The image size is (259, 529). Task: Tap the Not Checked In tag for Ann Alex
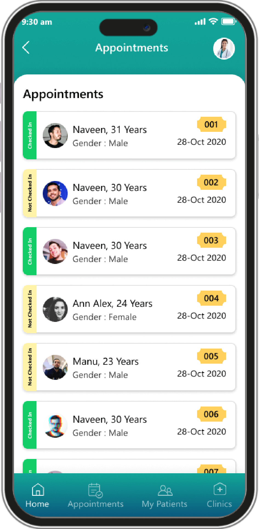click(x=30, y=309)
